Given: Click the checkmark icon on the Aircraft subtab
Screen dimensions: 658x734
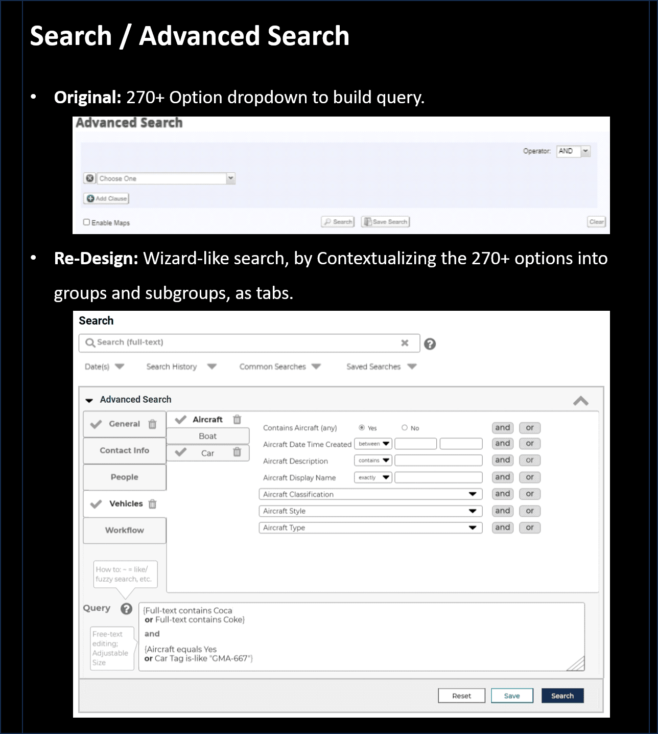Looking at the screenshot, I should click(180, 420).
